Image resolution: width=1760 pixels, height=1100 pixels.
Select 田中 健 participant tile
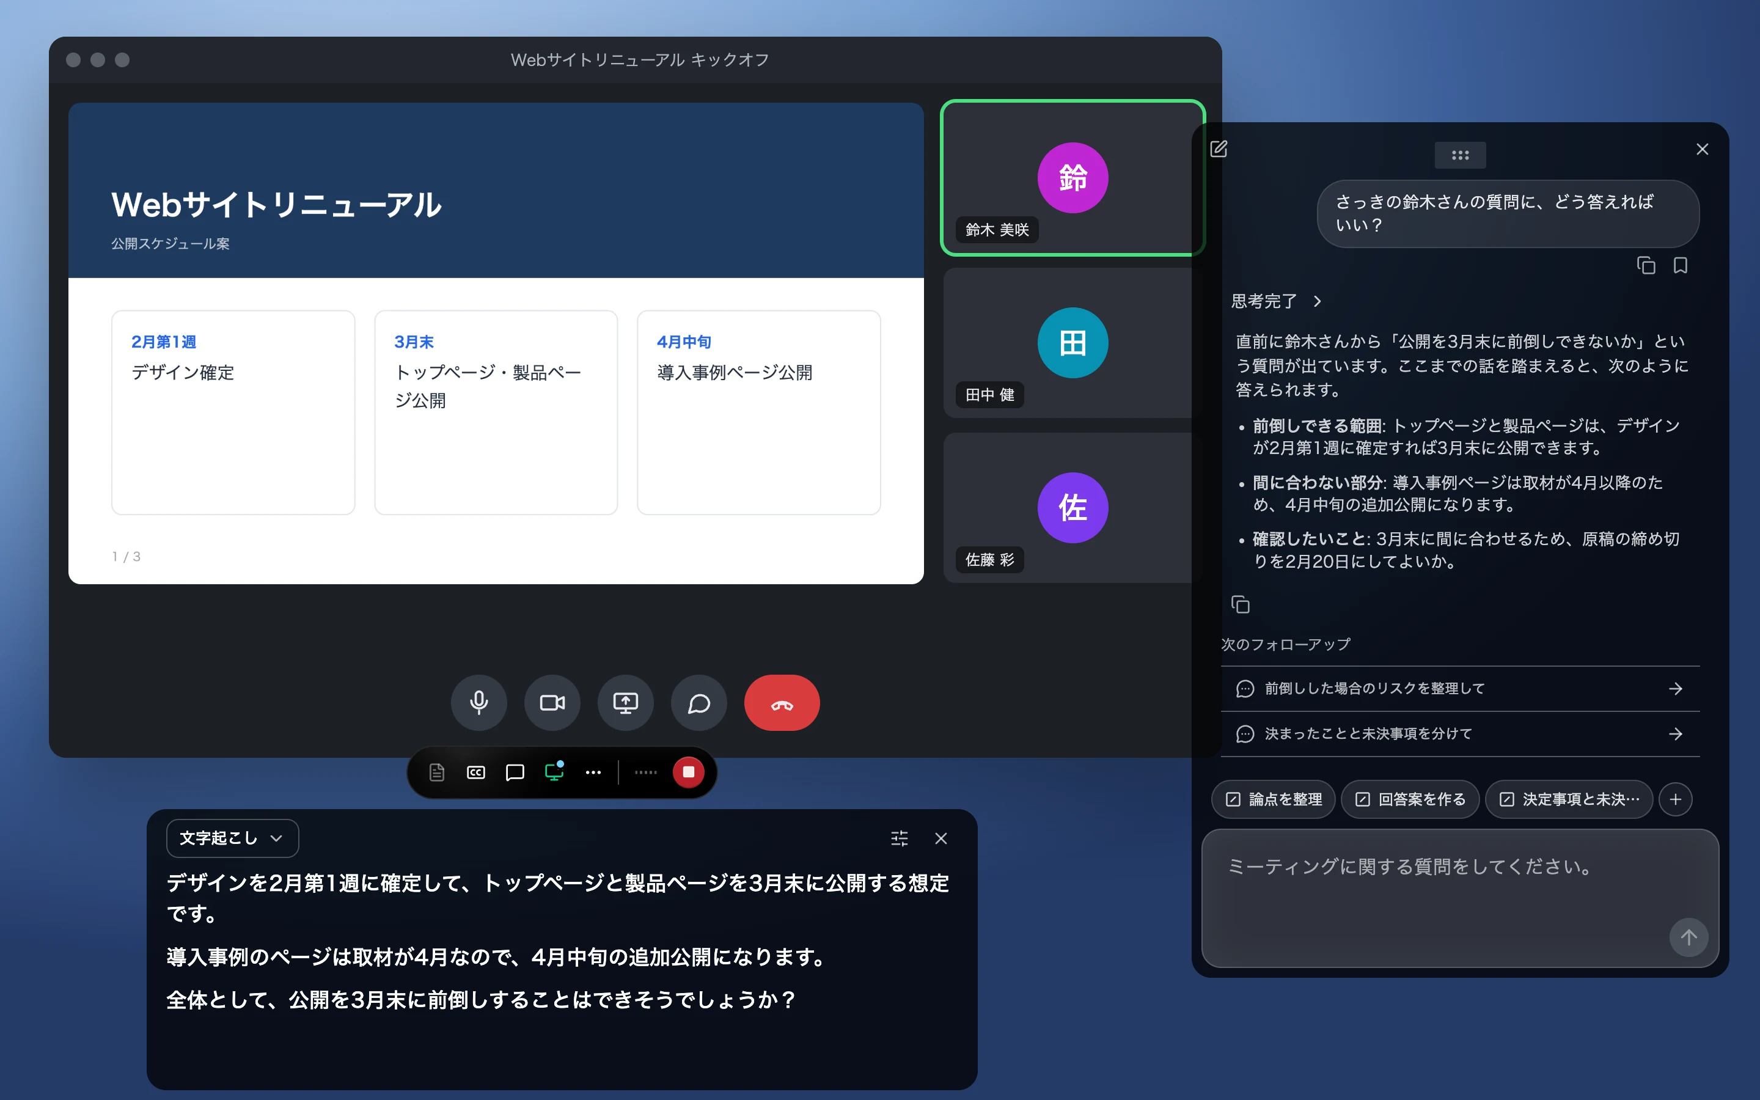(1072, 343)
